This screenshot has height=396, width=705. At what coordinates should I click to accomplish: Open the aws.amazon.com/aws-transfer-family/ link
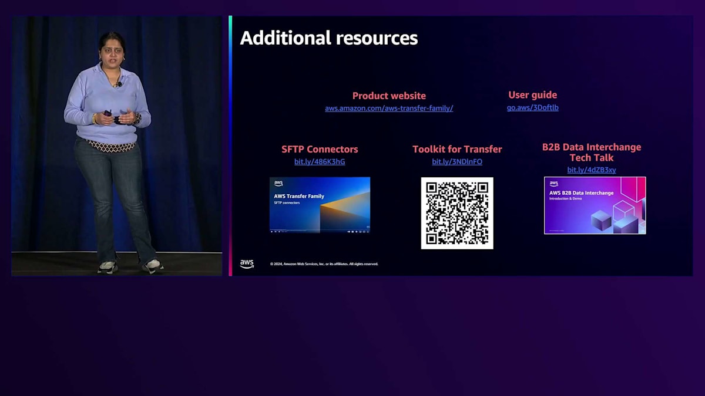[x=389, y=109]
